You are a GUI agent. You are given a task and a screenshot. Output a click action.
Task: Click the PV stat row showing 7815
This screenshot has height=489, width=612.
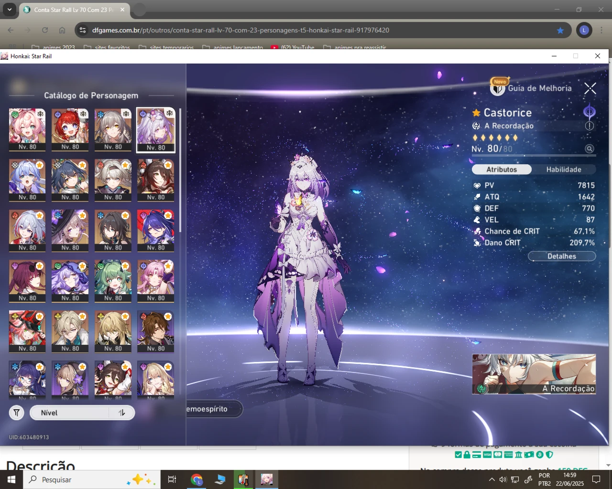[534, 185]
